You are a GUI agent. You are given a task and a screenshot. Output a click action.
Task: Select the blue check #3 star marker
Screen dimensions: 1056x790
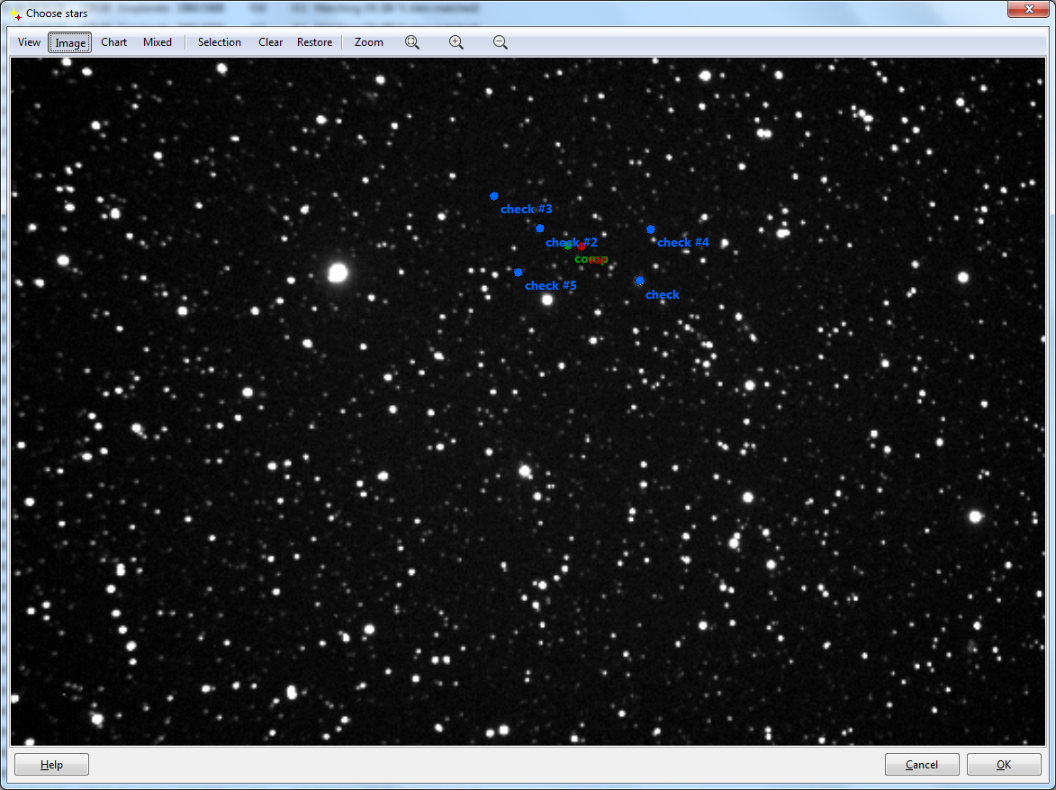494,196
